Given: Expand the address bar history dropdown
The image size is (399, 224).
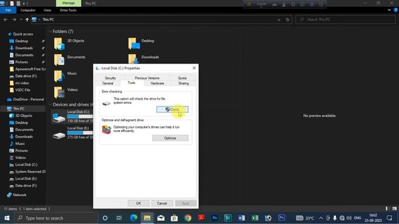Looking at the screenshot, I should tap(279, 19).
